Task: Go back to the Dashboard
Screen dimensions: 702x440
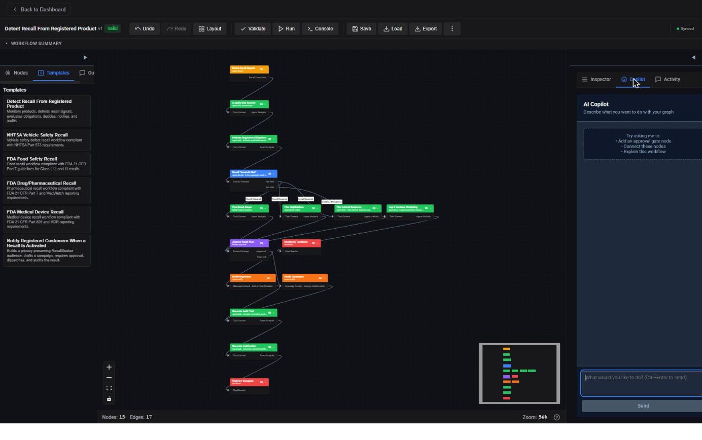Action: 39,10
